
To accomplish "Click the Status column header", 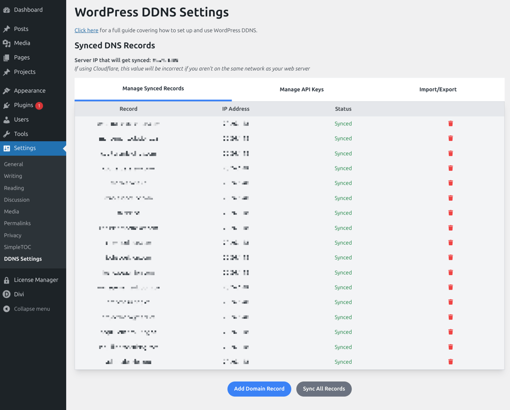I will (343, 109).
